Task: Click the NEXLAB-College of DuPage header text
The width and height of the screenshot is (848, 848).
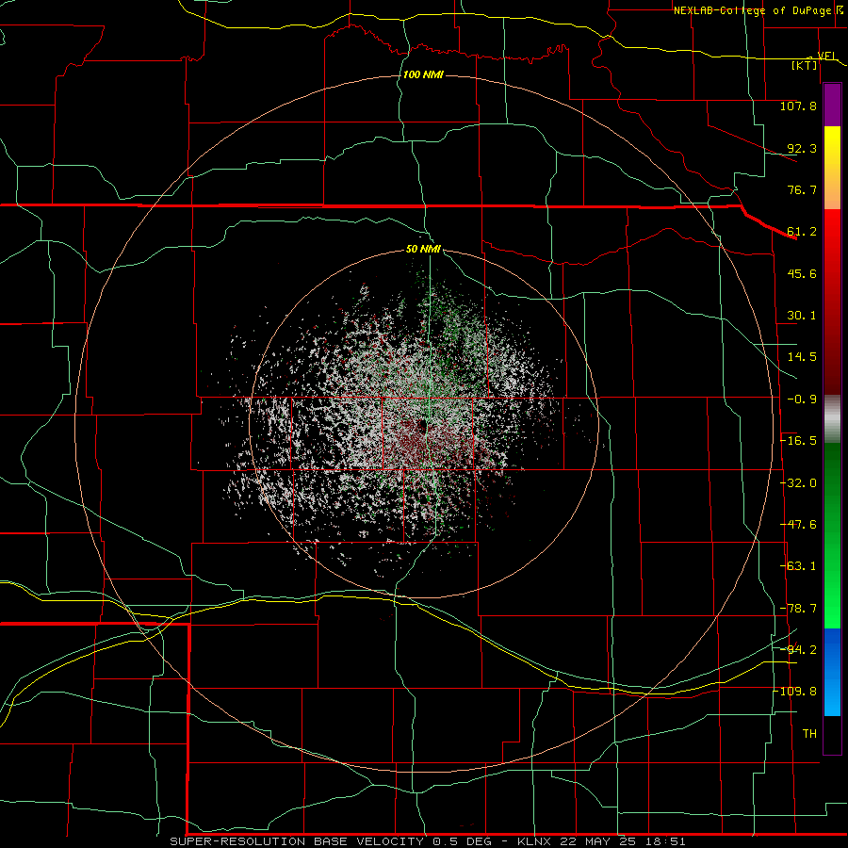Action: 752,10
